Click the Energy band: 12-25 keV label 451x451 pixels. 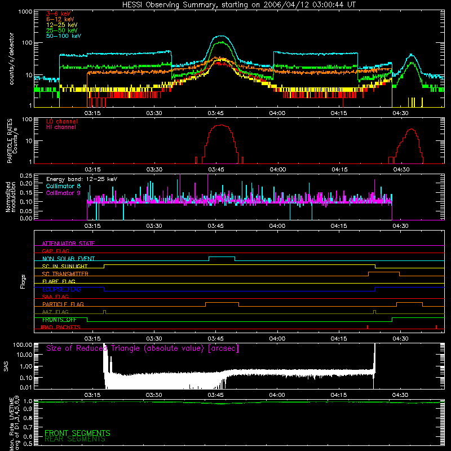click(82, 179)
